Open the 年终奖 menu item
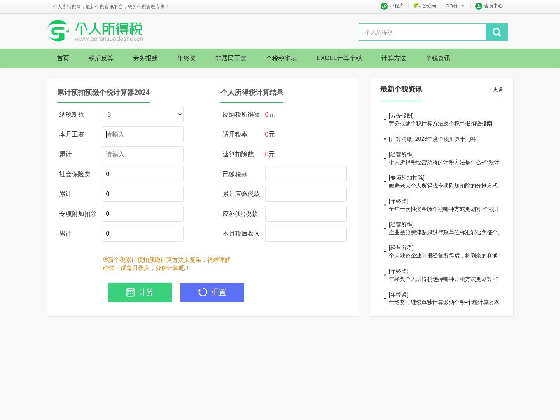Screen dimensions: 560x420 coord(187,58)
